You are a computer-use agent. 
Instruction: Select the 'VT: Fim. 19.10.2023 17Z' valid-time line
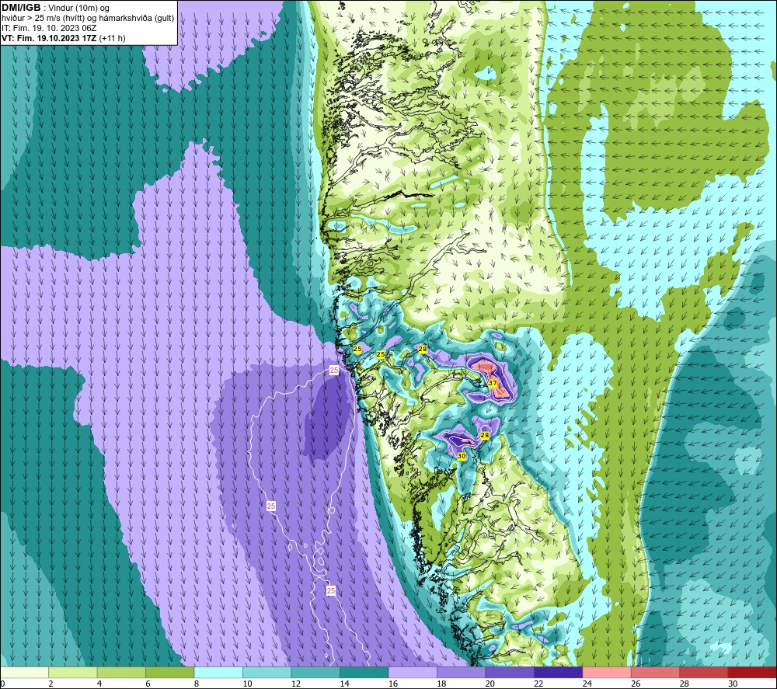tap(49, 38)
